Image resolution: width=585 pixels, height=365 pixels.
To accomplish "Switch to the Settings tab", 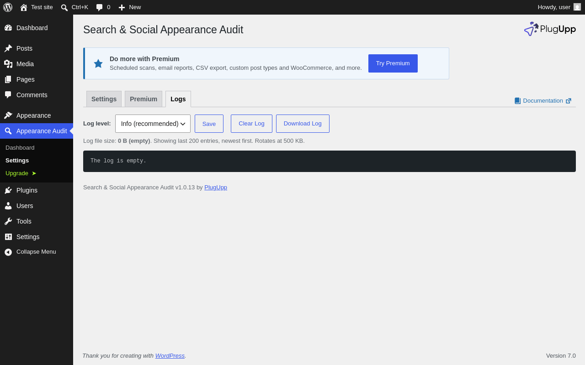I will click(104, 99).
